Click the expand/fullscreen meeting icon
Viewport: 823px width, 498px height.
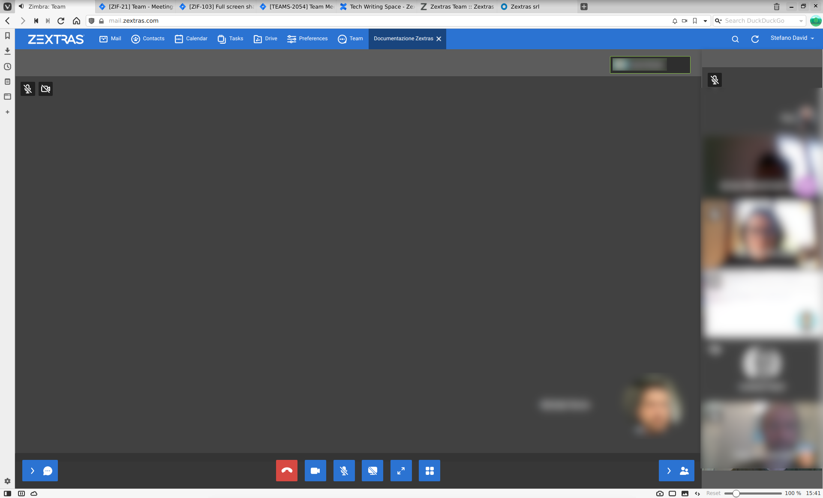click(401, 471)
